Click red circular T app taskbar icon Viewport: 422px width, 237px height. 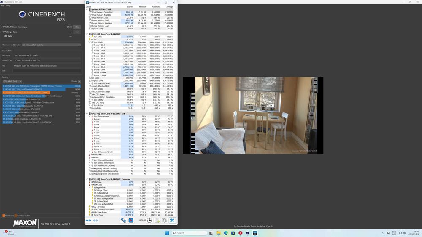coord(241,233)
